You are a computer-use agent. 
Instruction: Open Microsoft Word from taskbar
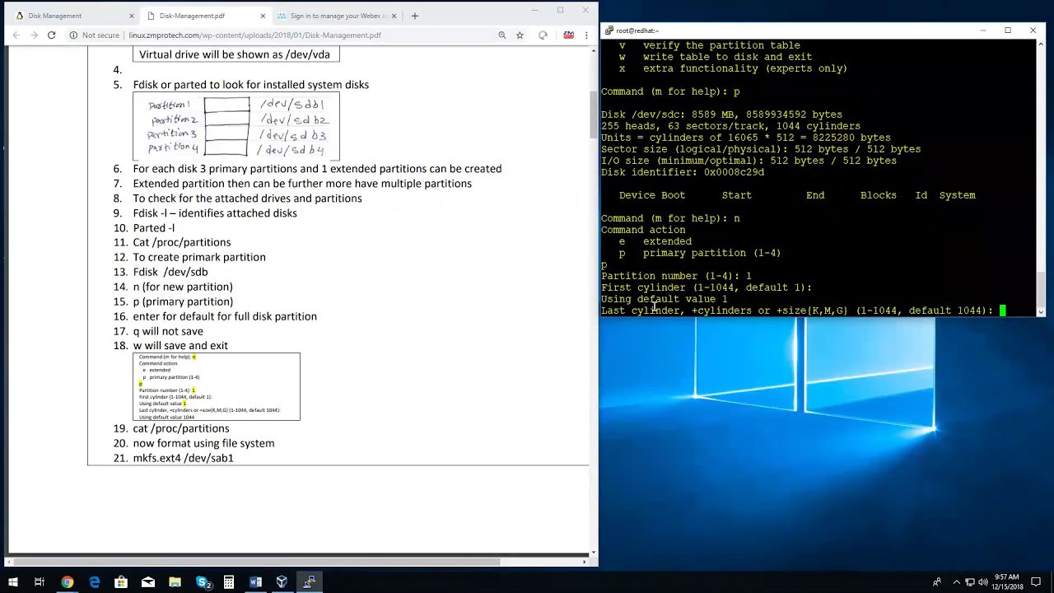tap(255, 582)
